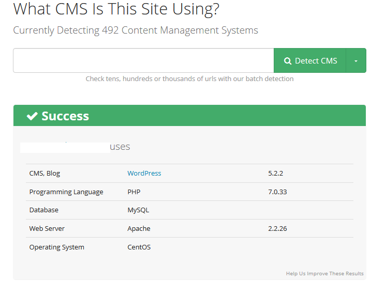
Task: Select the WordPress version 5.2.2
Action: [x=275, y=173]
